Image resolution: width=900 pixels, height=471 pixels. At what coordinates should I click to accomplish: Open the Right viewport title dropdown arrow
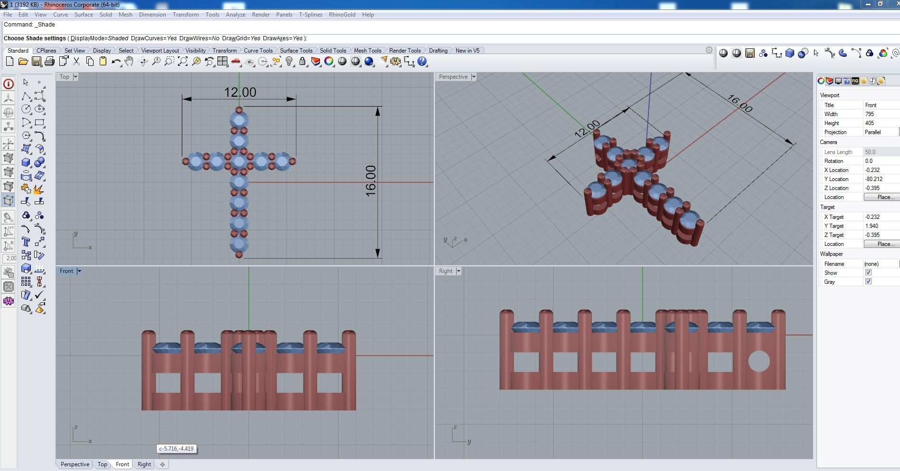[458, 271]
